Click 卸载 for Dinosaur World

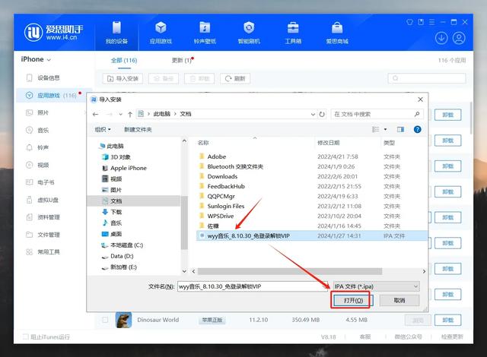pos(447,320)
